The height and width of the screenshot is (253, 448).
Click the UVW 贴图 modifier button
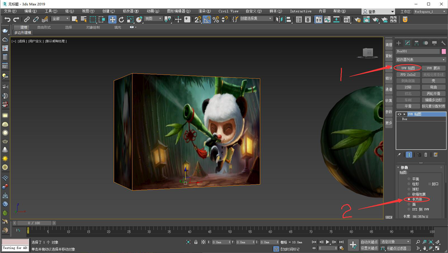click(x=408, y=68)
